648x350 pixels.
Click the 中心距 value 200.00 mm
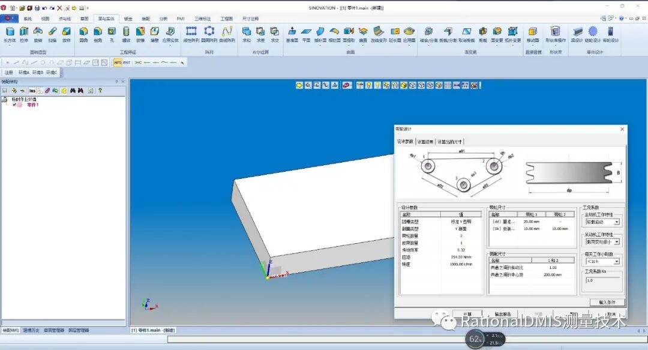tap(553, 275)
